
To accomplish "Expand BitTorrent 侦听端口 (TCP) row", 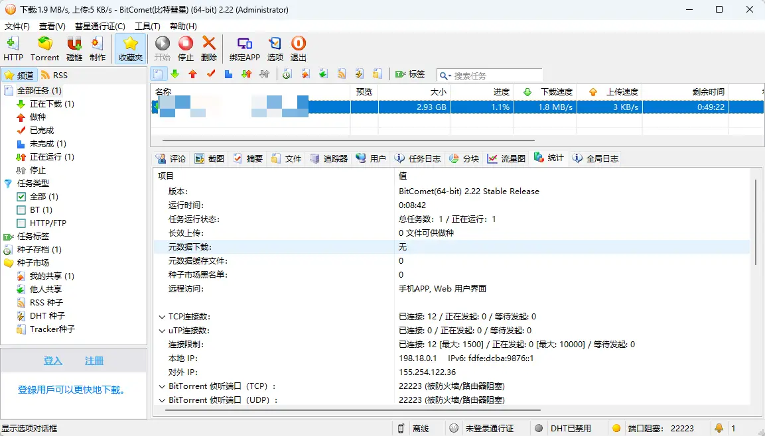I will 162,386.
